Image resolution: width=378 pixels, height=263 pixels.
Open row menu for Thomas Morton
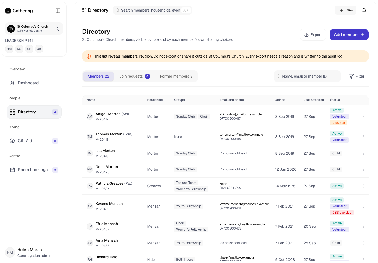click(x=363, y=137)
